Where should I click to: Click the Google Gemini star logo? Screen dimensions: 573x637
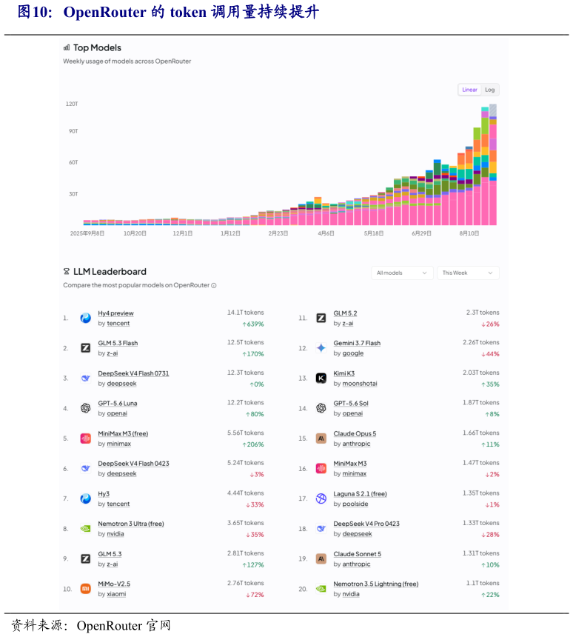pyautogui.click(x=321, y=348)
